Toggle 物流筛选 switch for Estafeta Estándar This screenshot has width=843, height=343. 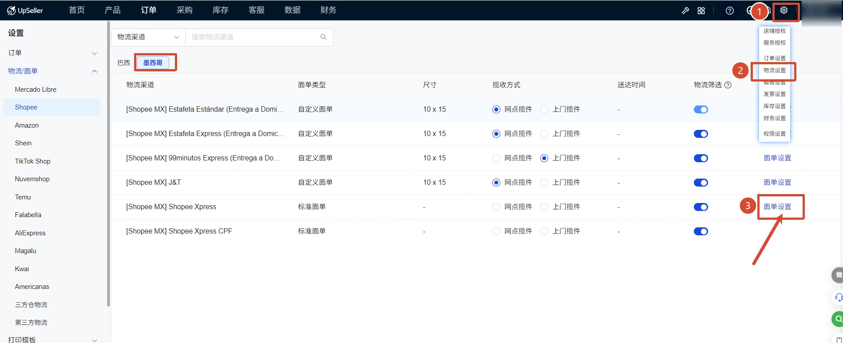(701, 109)
